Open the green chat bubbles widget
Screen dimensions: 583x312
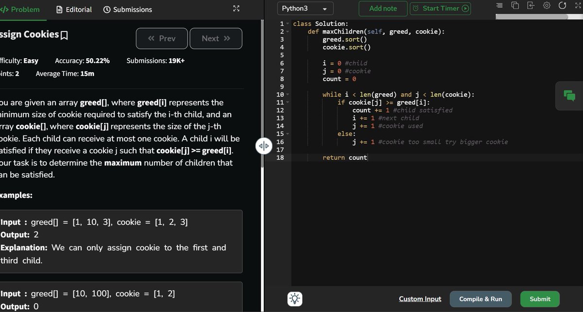569,95
